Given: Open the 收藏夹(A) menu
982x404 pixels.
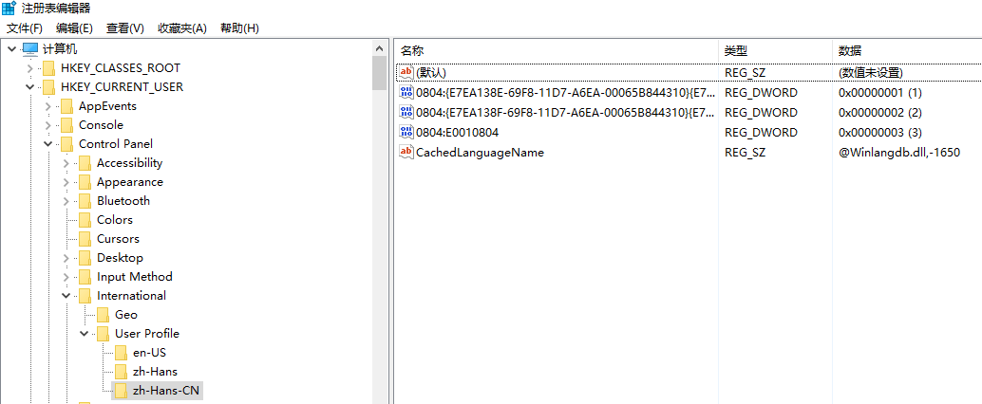Looking at the screenshot, I should pyautogui.click(x=181, y=28).
